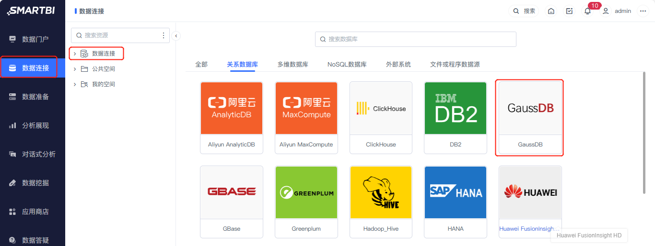Choose the SAP HANA database card
The height and width of the screenshot is (246, 655).
pyautogui.click(x=456, y=201)
